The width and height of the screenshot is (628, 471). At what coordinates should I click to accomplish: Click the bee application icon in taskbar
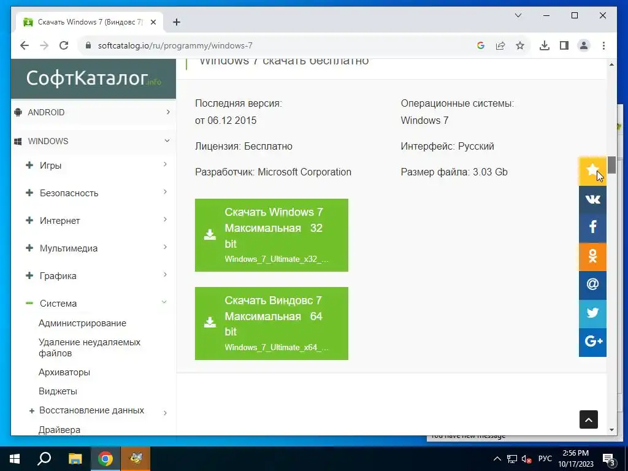point(136,459)
